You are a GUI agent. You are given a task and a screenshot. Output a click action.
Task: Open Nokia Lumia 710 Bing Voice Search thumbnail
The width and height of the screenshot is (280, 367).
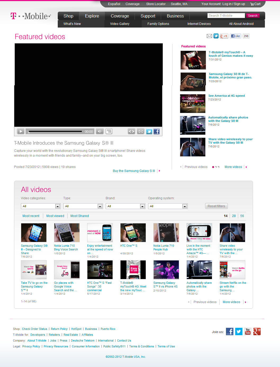point(67,232)
